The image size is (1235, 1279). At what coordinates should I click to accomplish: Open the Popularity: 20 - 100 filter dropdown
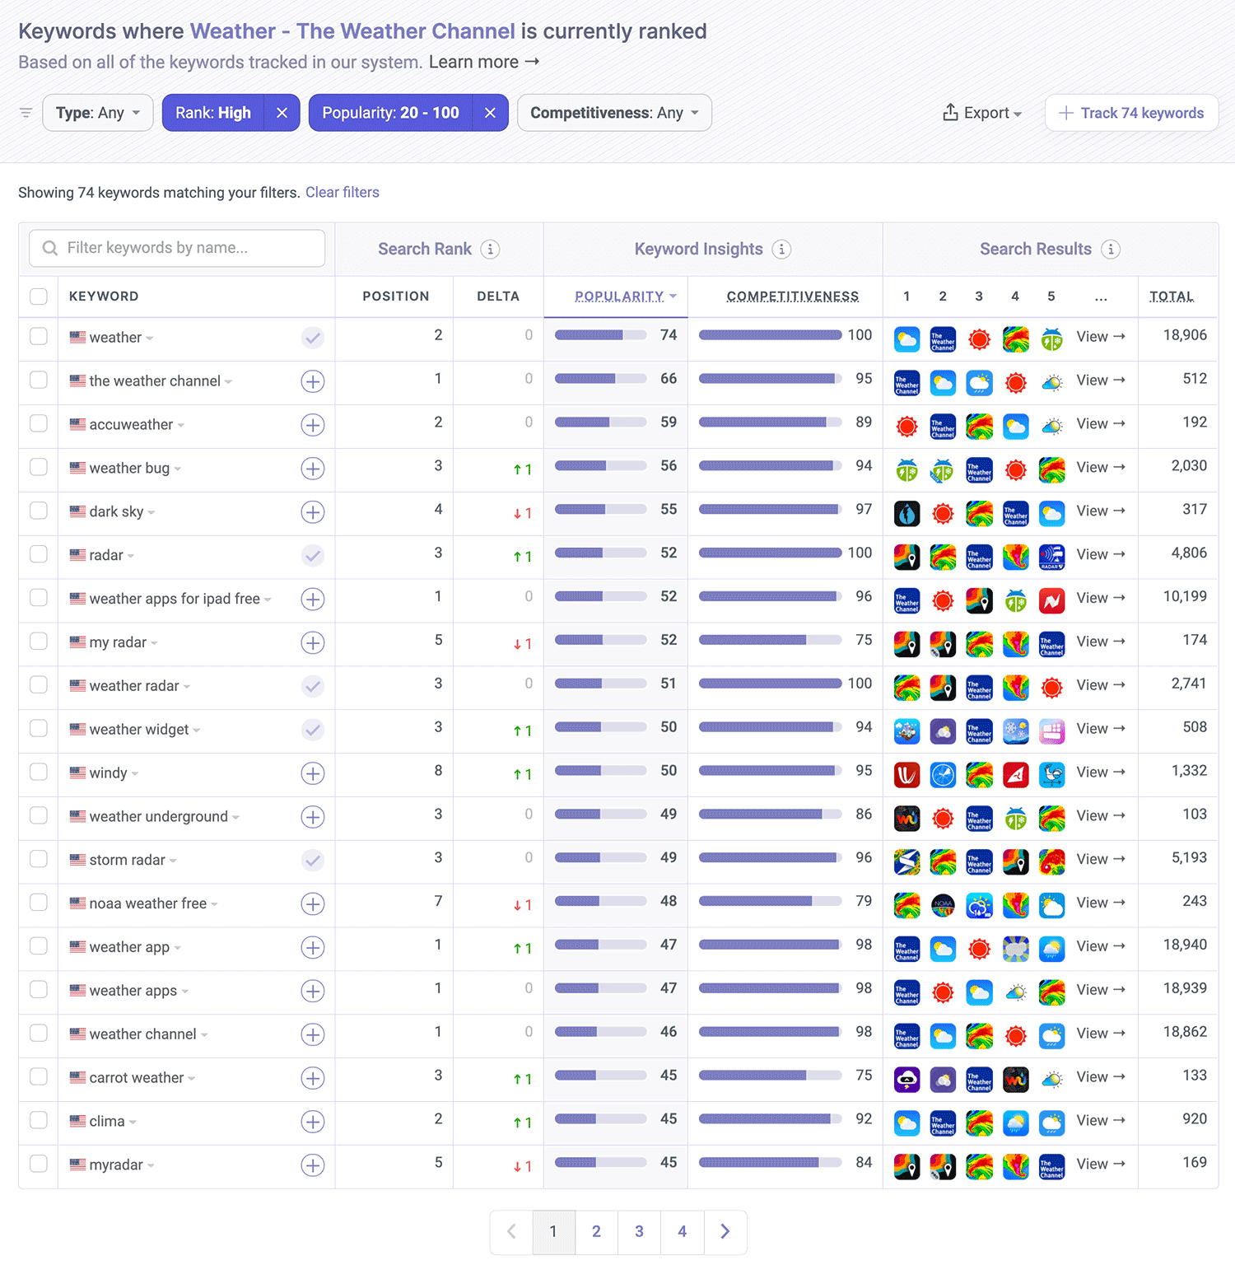pyautogui.click(x=390, y=113)
